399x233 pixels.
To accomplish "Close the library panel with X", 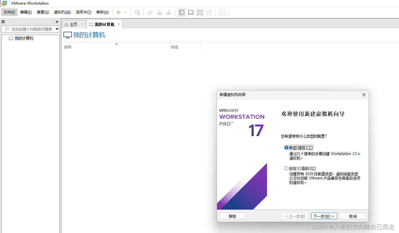I will [x=57, y=22].
